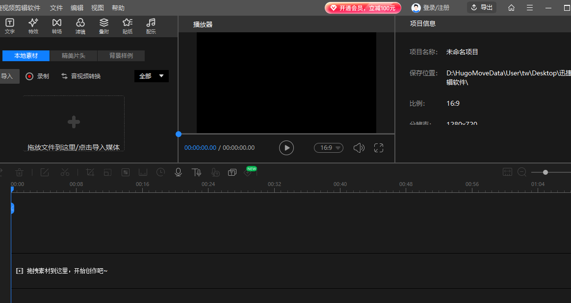Click the delete trash icon in timeline toolbar
The width and height of the screenshot is (571, 303).
point(19,172)
